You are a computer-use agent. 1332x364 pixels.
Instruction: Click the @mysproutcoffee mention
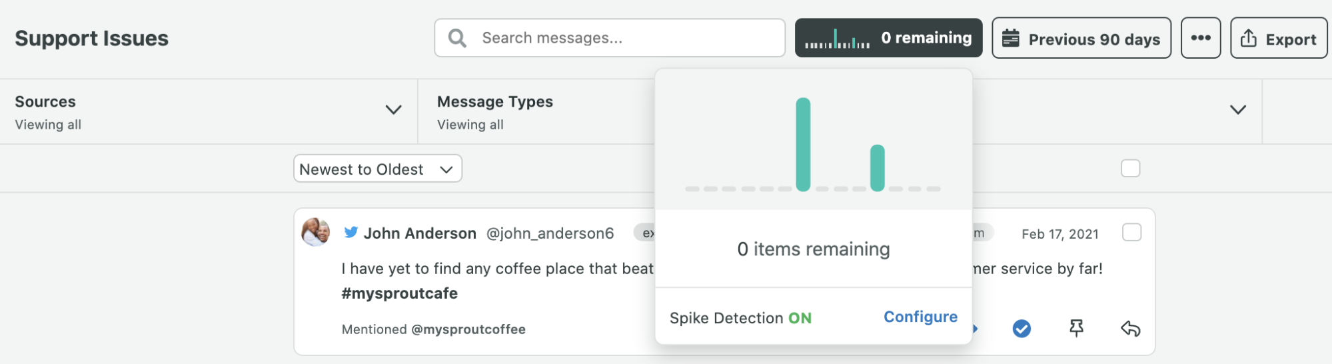[468, 329]
